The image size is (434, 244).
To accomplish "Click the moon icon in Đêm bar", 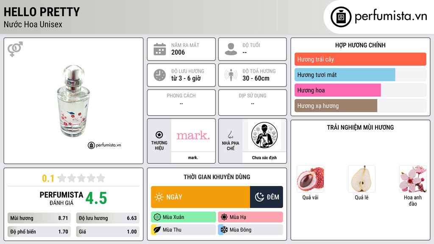I will 259,197.
